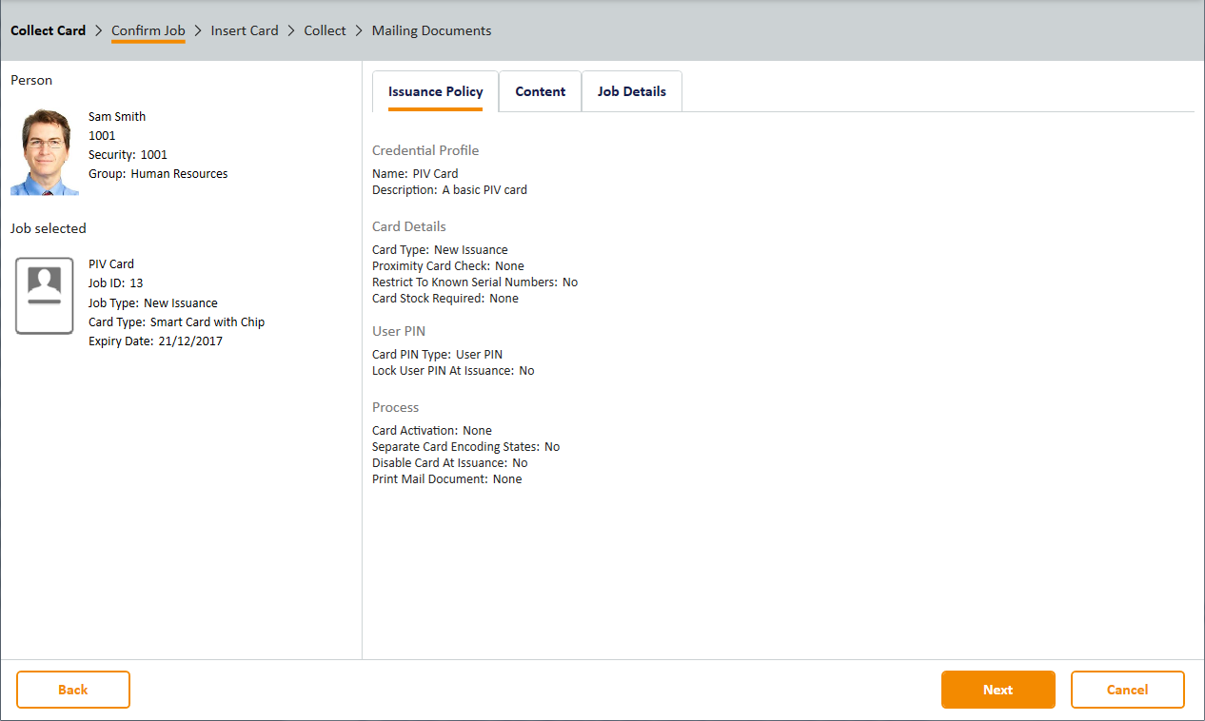Click the Job ID: 13 line
1205x721 pixels.
pos(116,283)
